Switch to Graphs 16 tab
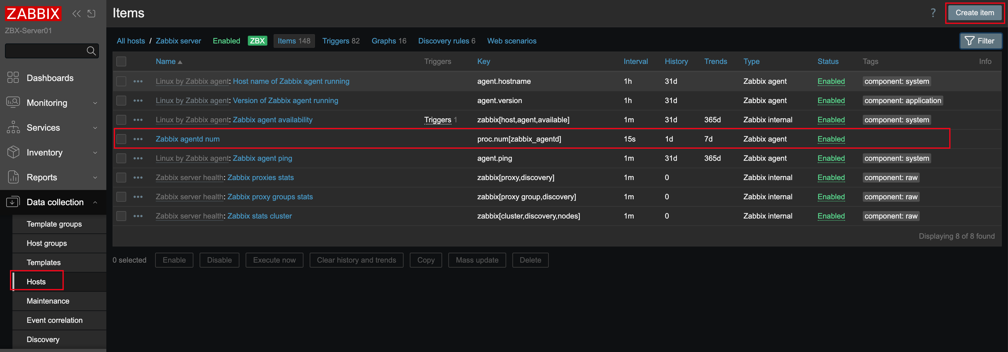Viewport: 1008px width, 352px height. (389, 41)
